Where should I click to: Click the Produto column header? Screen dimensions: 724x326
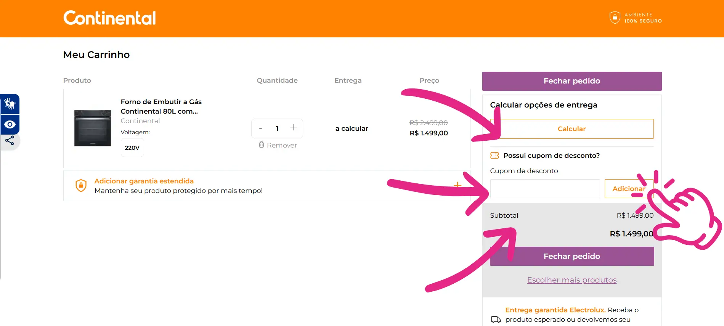77,80
